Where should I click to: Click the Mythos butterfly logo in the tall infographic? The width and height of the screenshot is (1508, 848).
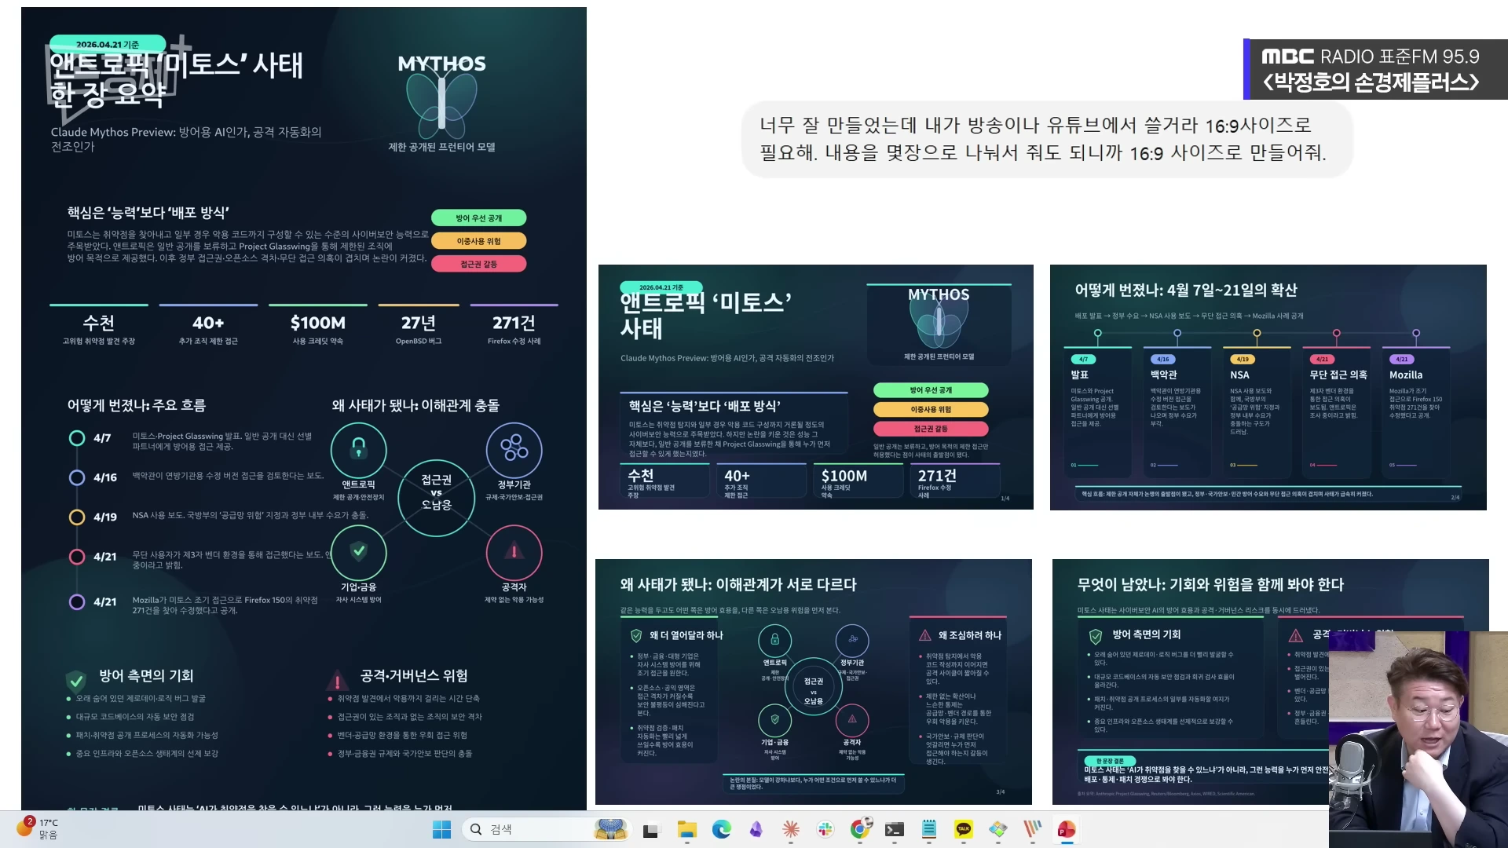pyautogui.click(x=441, y=105)
